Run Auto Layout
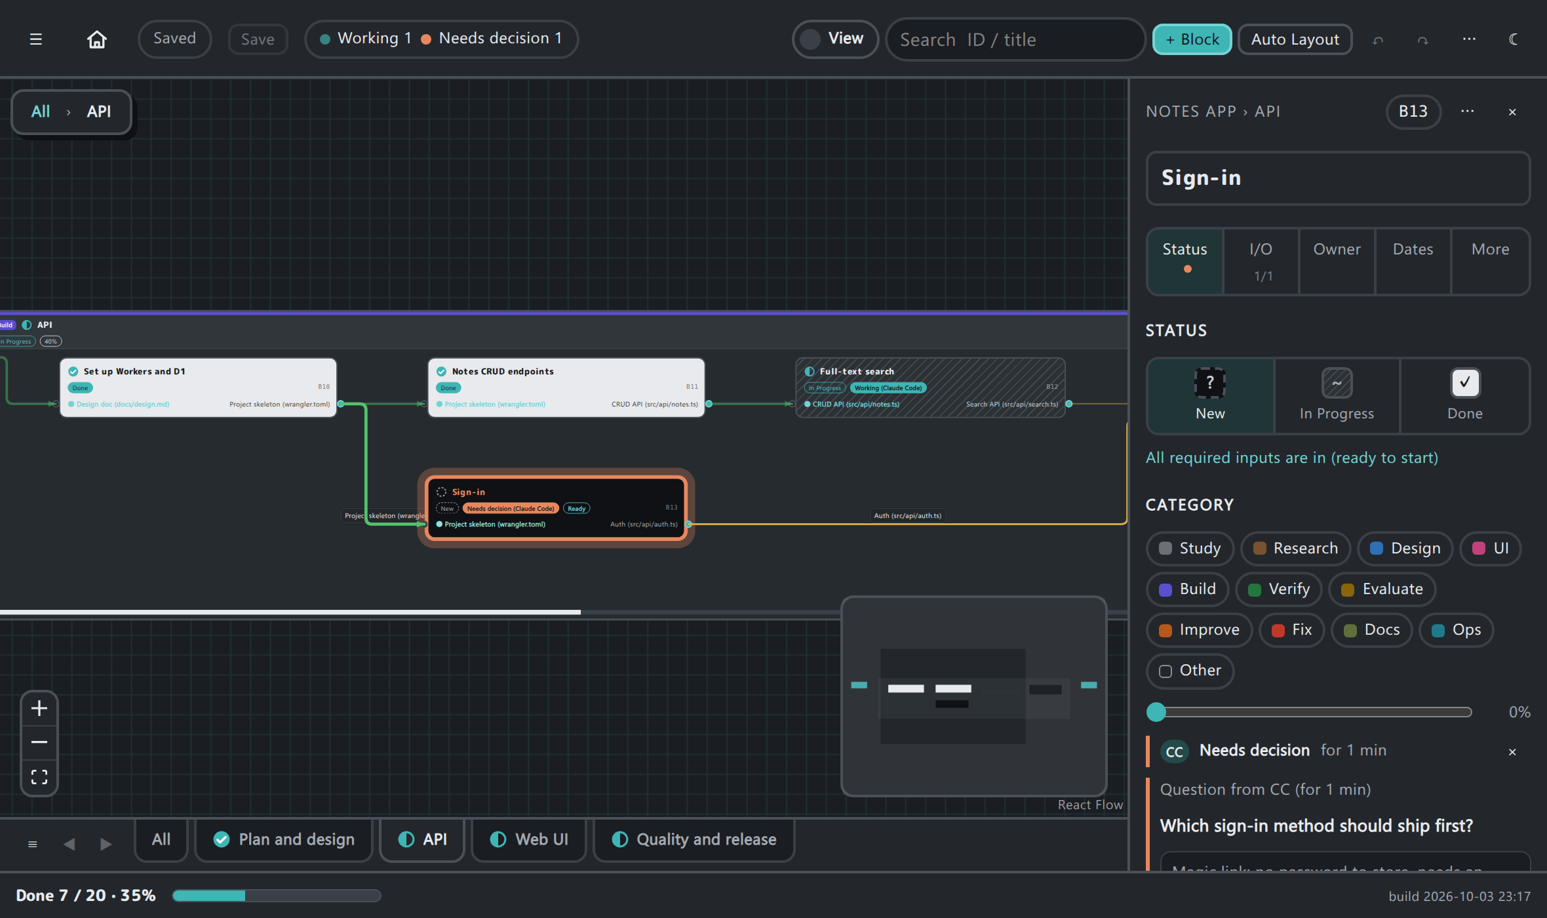The width and height of the screenshot is (1547, 918). [1295, 39]
